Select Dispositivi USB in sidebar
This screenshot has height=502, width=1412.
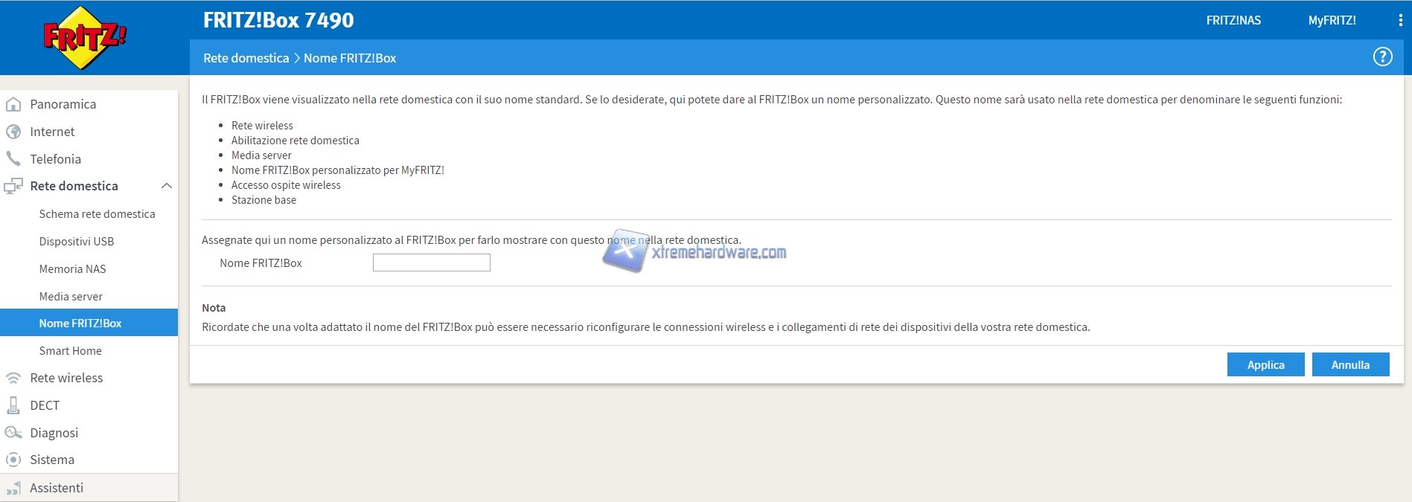click(76, 242)
